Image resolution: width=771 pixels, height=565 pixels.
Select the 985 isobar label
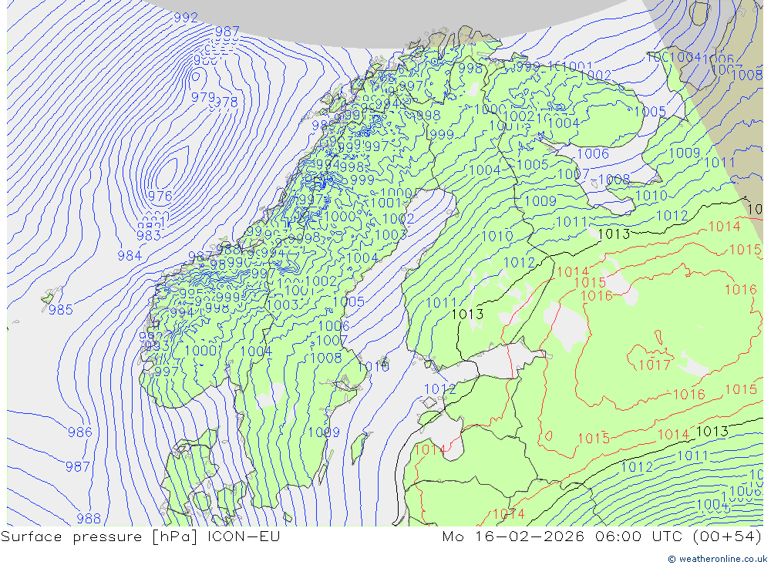tap(60, 310)
